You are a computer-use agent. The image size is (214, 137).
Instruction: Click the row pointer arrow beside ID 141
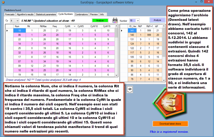[123, 31]
